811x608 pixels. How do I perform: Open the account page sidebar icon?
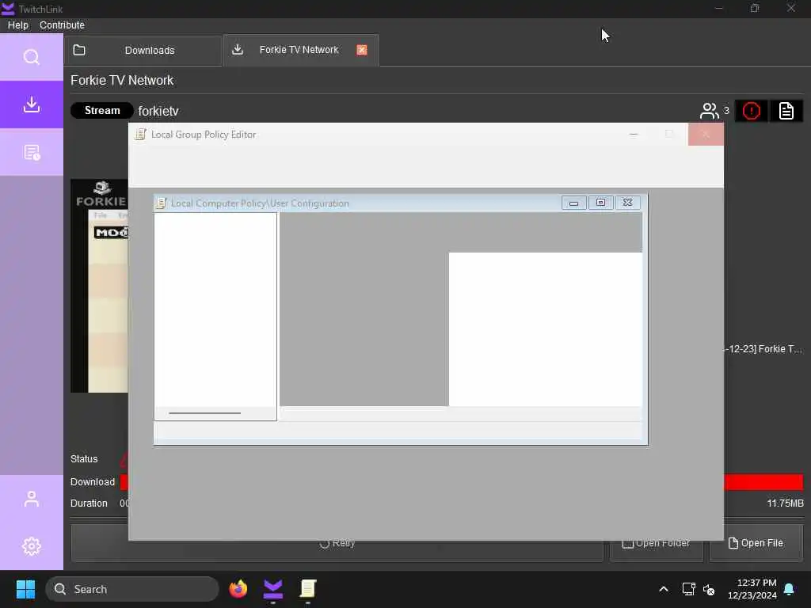click(32, 499)
